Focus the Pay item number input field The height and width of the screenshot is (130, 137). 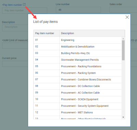tap(25, 11)
